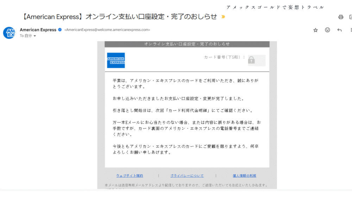Click the paragraph starting お申し込みいただきました

(179, 98)
